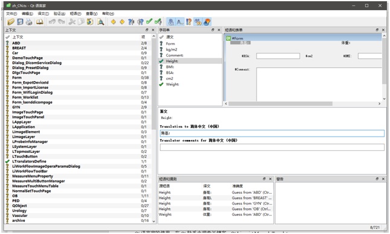Toggle phrase matches validation '!?' icon
The image size is (390, 234).
click(x=189, y=22)
